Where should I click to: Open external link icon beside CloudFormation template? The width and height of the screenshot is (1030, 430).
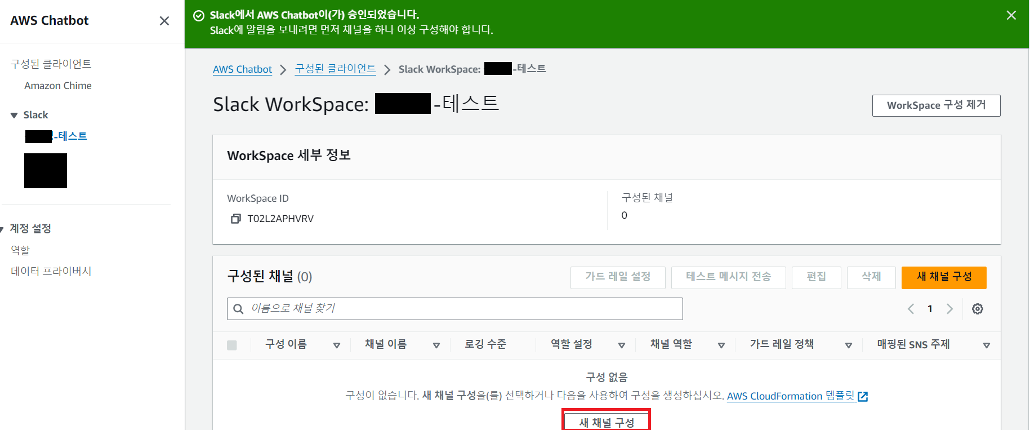click(x=863, y=396)
